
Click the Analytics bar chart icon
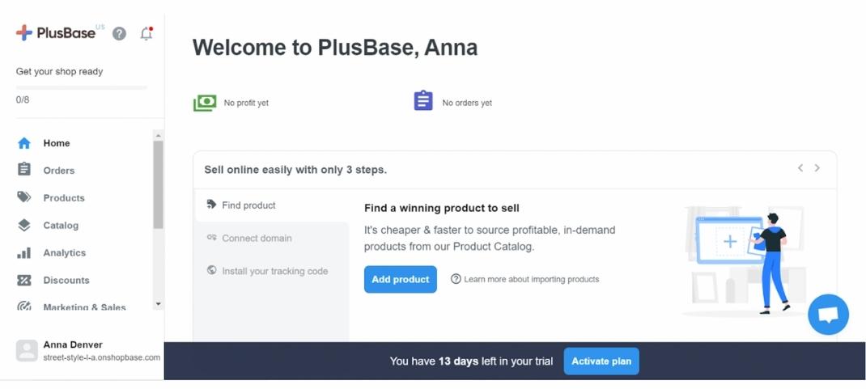tap(24, 252)
